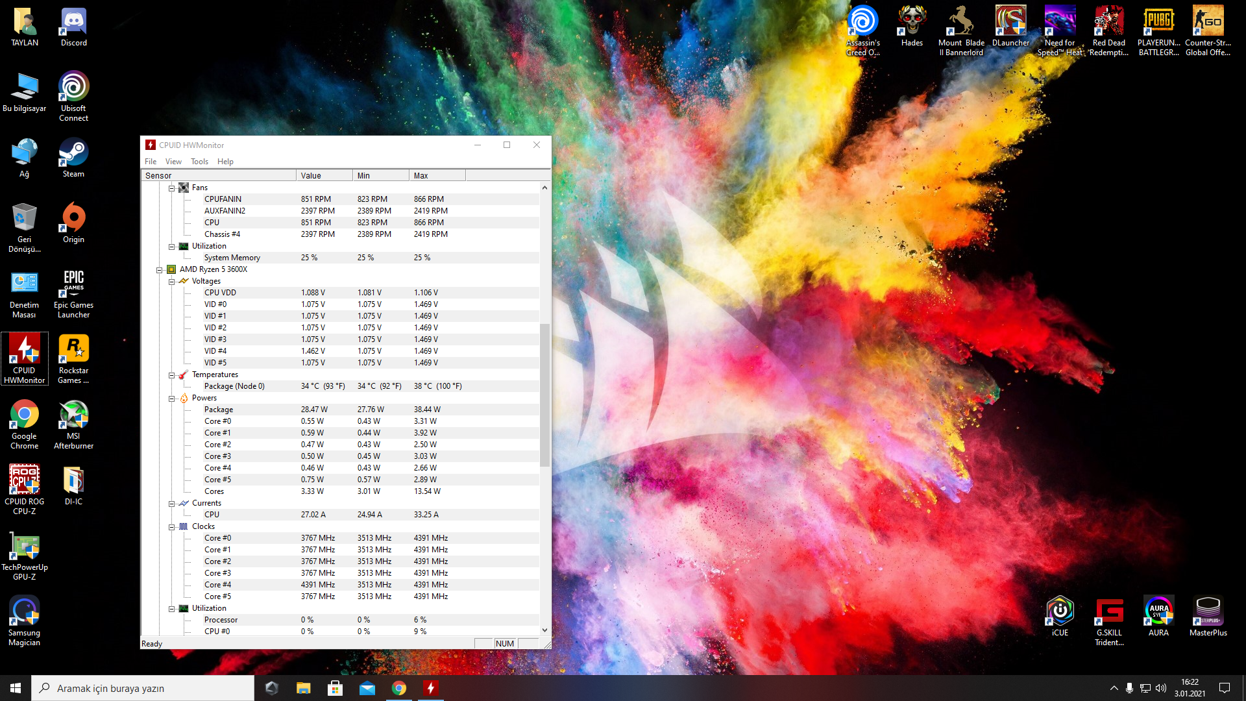The image size is (1246, 701).
Task: Open the View menu in HWMonitor
Action: point(173,162)
